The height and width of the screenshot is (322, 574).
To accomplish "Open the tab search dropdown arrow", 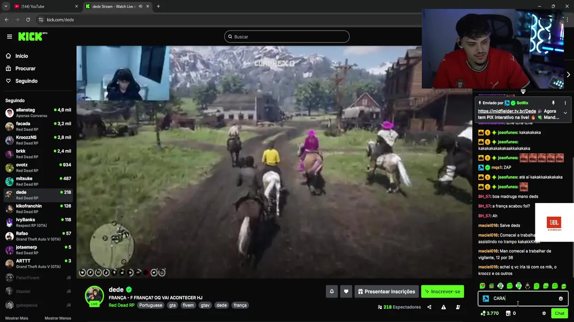I will coord(6,6).
